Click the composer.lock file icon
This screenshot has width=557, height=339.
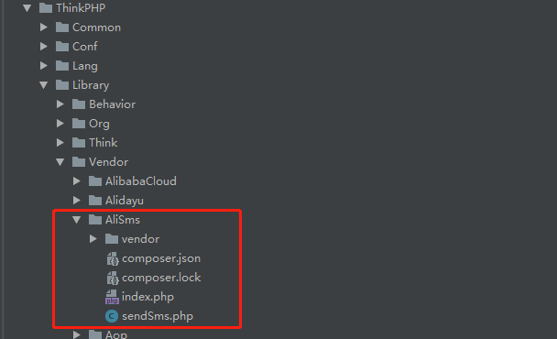tap(113, 278)
